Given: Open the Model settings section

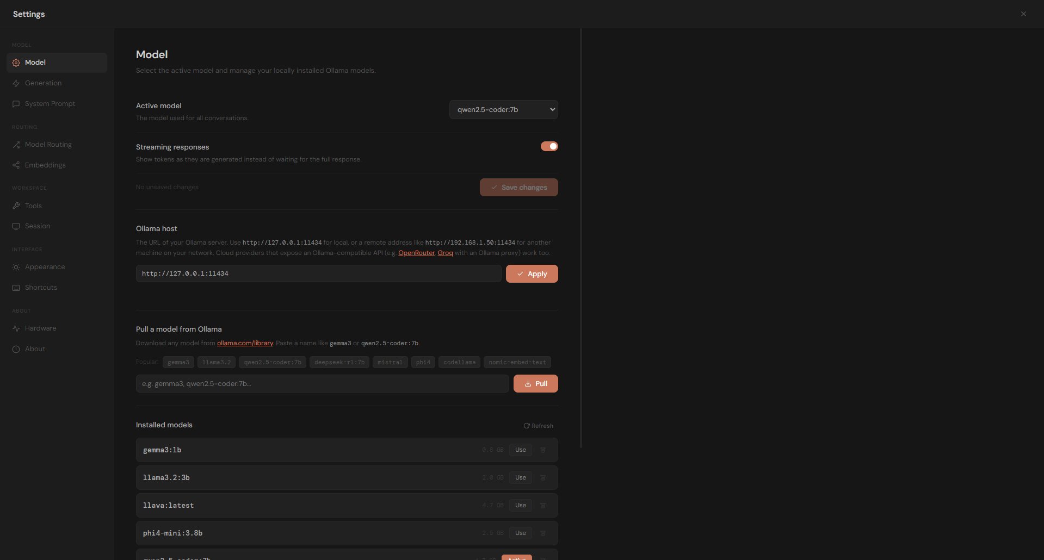Looking at the screenshot, I should [x=57, y=63].
